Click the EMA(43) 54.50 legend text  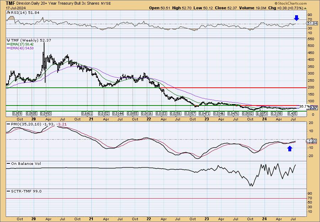point(22,48)
